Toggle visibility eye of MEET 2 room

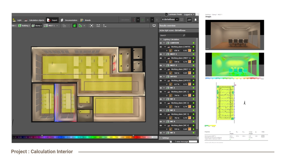pyautogui.click(x=161, y=65)
